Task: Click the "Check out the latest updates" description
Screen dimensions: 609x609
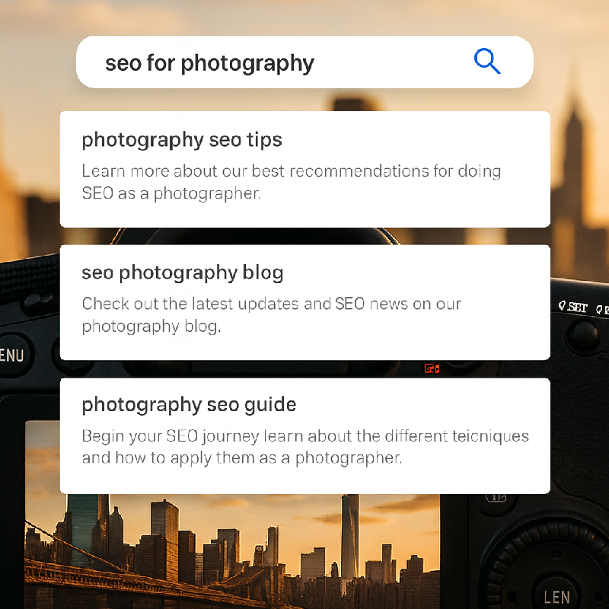Action: pyautogui.click(x=271, y=314)
